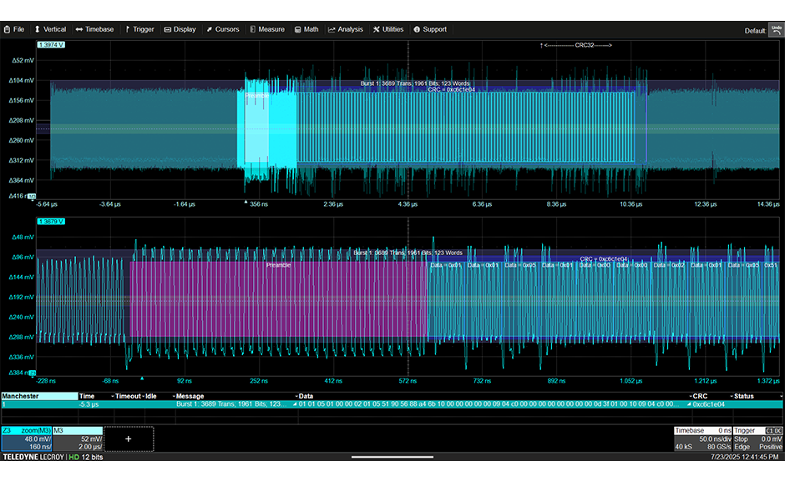Open the Analysis menu

346,29
